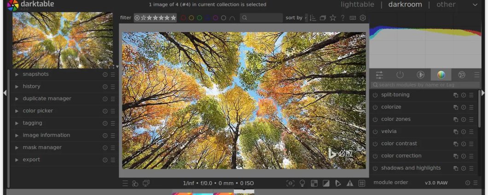The height and width of the screenshot is (195, 488).
Task: Expand the export panel
Action: point(31,160)
